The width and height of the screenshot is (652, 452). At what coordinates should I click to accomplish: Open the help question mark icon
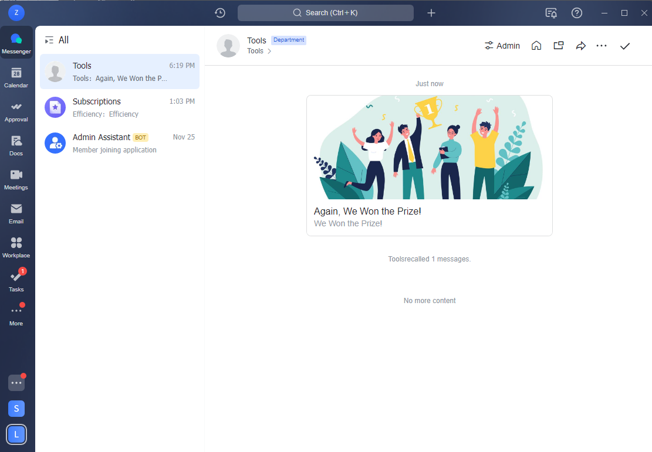(577, 13)
